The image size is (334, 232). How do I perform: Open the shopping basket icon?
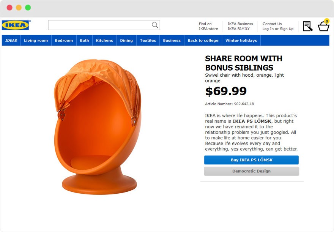[323, 26]
